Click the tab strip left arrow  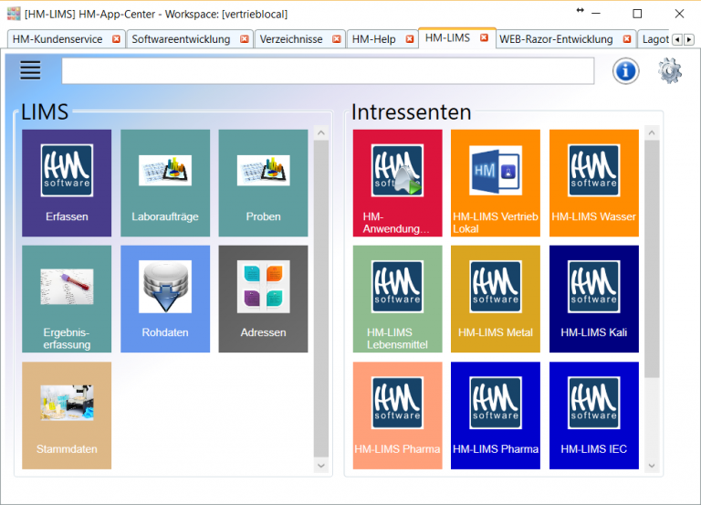pos(677,40)
